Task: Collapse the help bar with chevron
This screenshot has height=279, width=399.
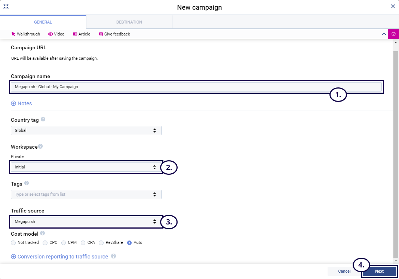Action: (x=384, y=34)
